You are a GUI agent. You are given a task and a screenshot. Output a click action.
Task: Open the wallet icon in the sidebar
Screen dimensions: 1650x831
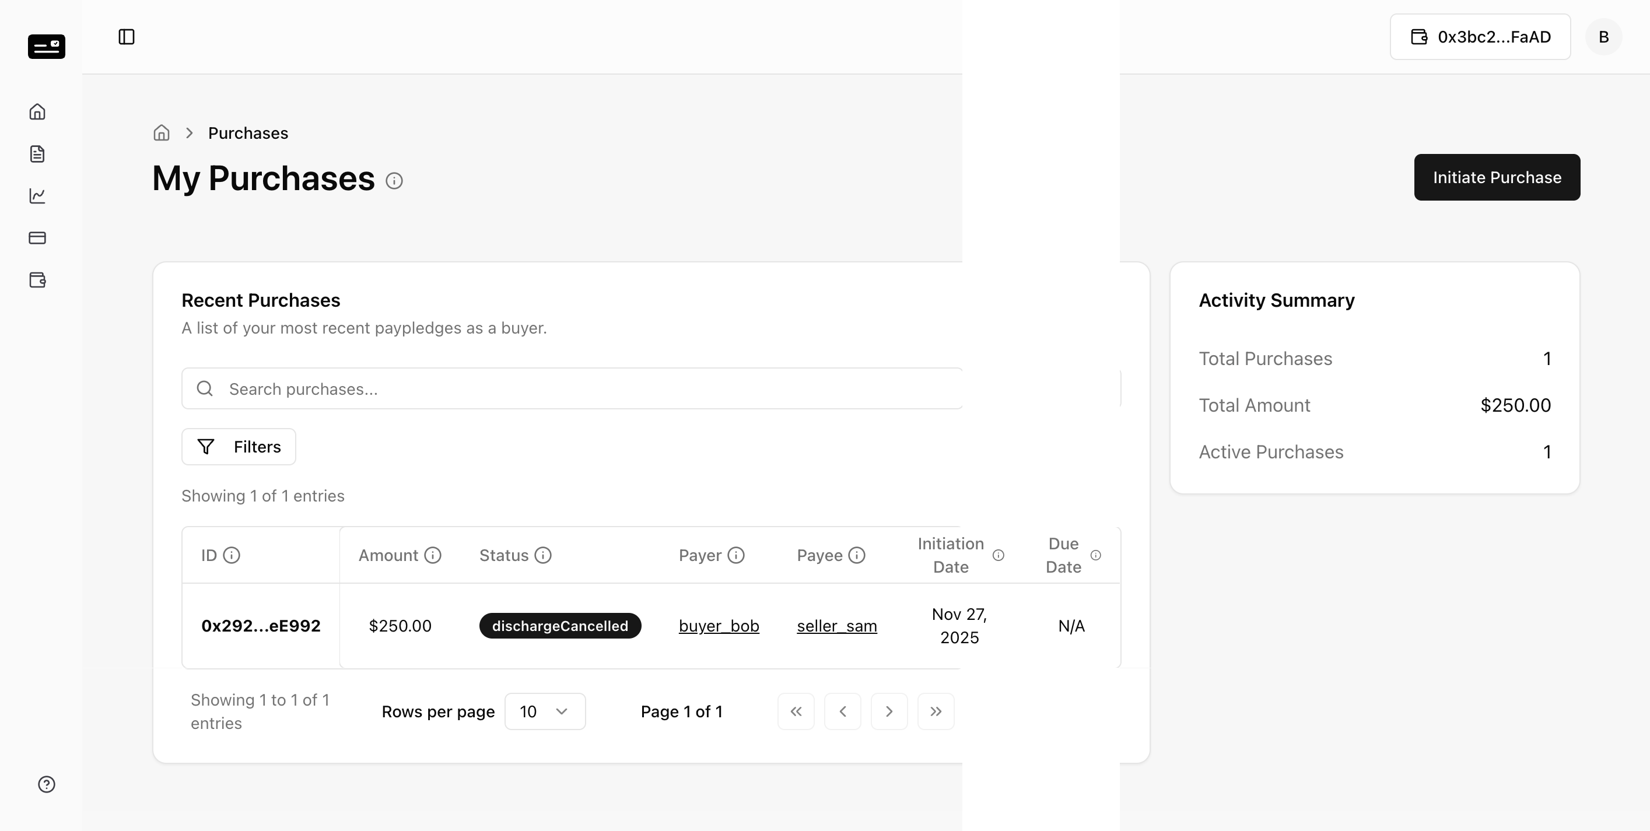(37, 280)
